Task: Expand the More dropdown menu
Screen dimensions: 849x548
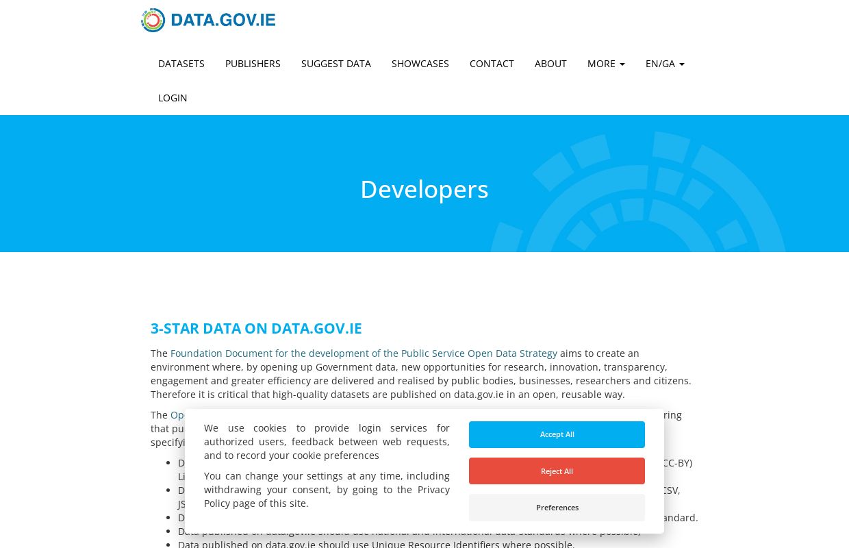Action: 606,64
